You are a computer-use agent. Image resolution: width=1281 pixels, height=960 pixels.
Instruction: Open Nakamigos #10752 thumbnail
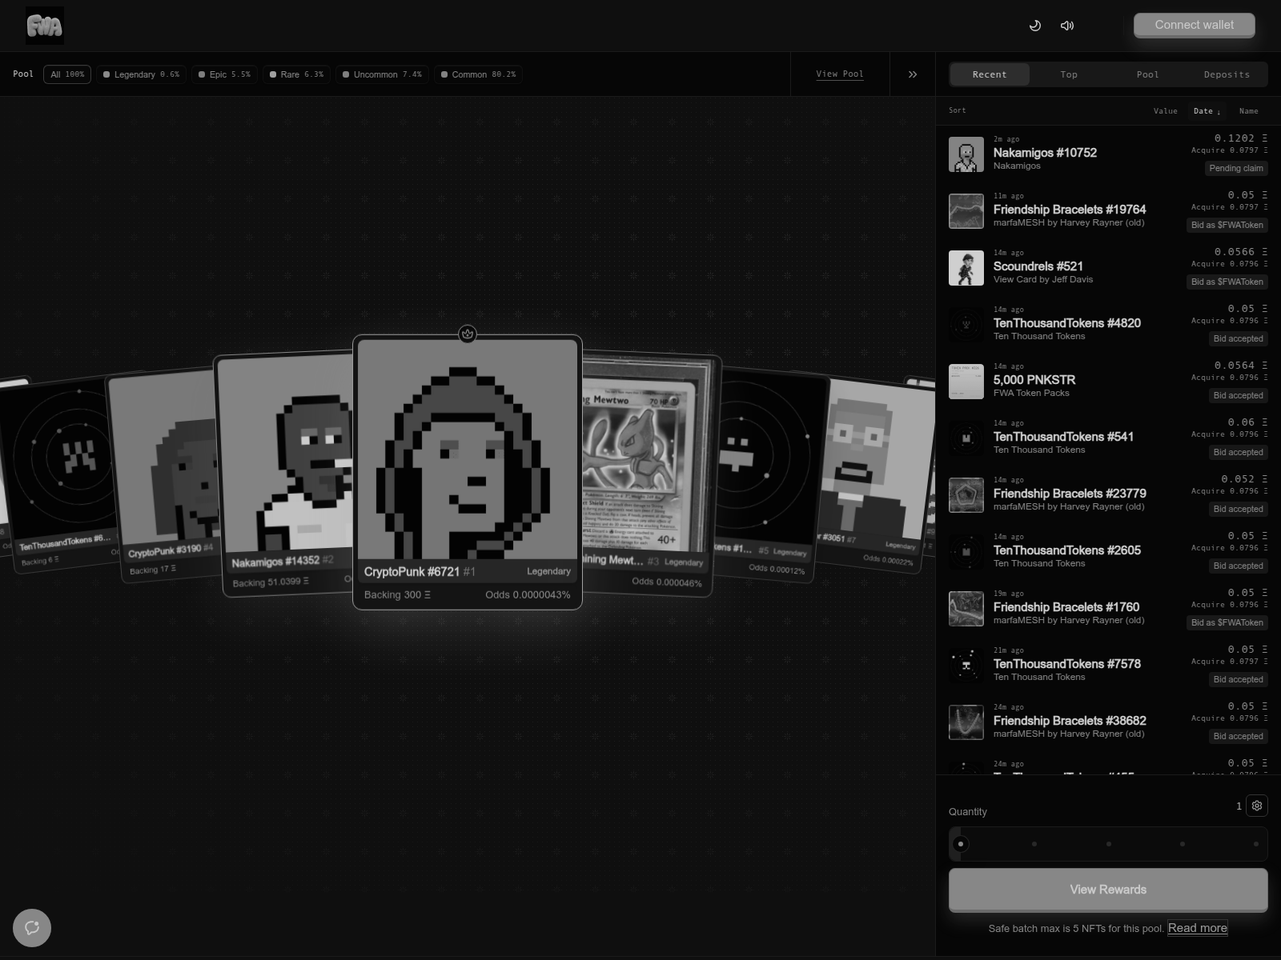pyautogui.click(x=966, y=154)
